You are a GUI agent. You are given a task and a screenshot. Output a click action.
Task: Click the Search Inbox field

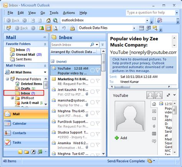[70, 45]
